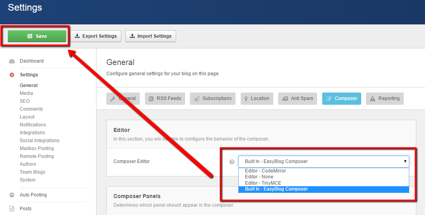This screenshot has width=425, height=215.
Task: Open Social Integrations settings link
Action: 39,141
